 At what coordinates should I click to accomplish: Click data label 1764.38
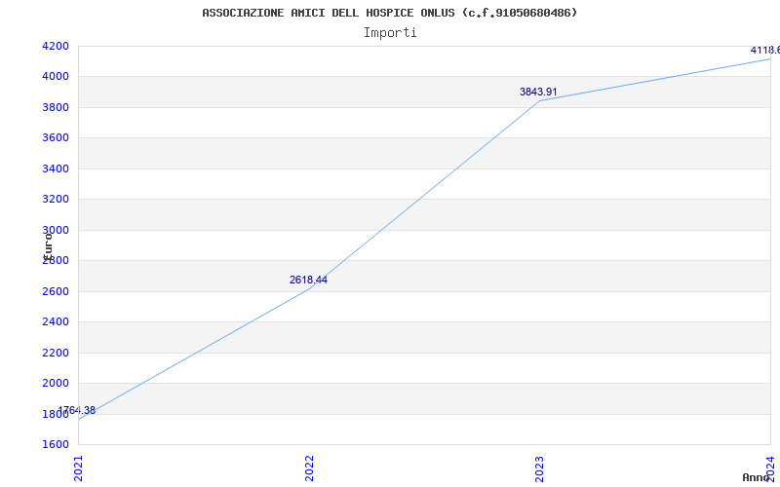[x=77, y=410]
